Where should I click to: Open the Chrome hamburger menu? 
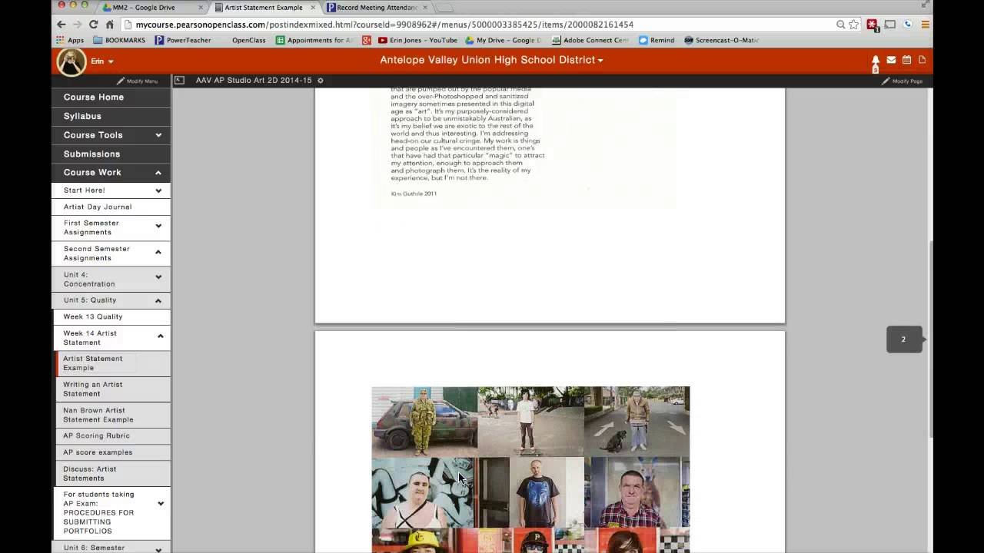pos(926,25)
